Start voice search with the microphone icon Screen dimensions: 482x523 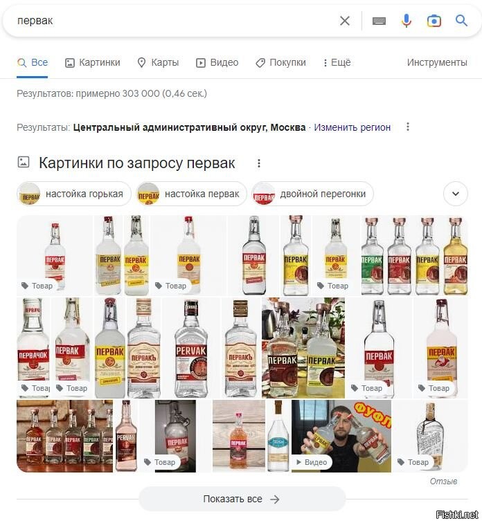click(x=407, y=21)
